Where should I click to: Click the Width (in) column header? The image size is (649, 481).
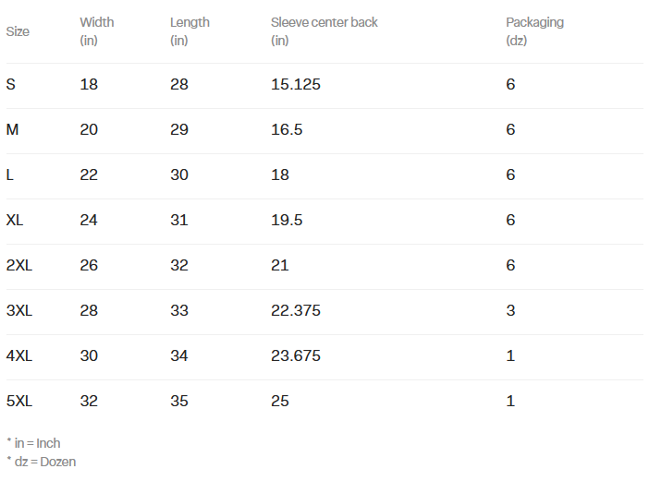point(97,31)
